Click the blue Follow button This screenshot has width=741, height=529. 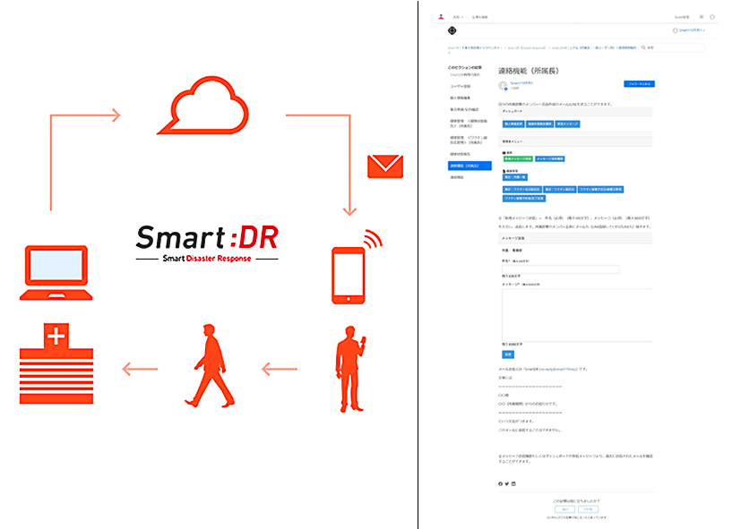[639, 84]
